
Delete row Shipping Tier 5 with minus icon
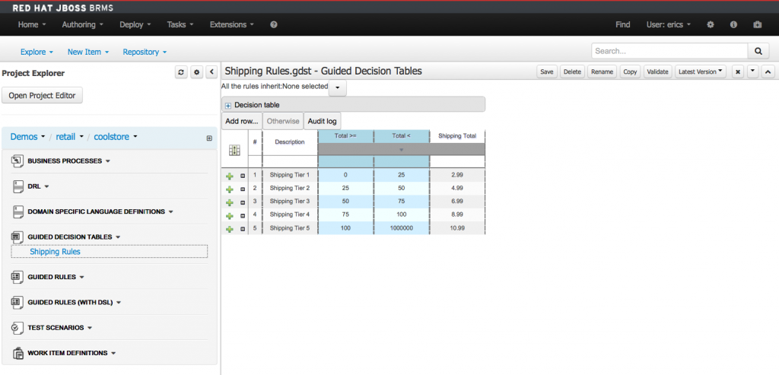click(x=243, y=229)
